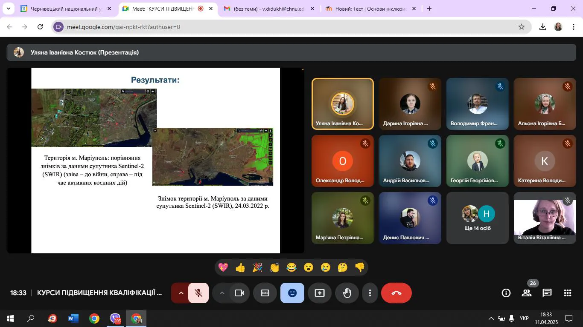Open the share screen present button
The height and width of the screenshot is (327, 583).
click(x=320, y=293)
